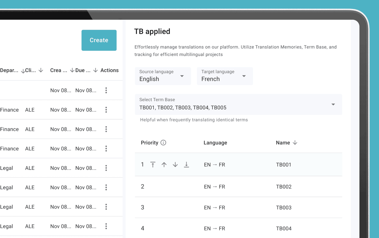
Task: Sort table by Due date column
Action: coord(95,70)
